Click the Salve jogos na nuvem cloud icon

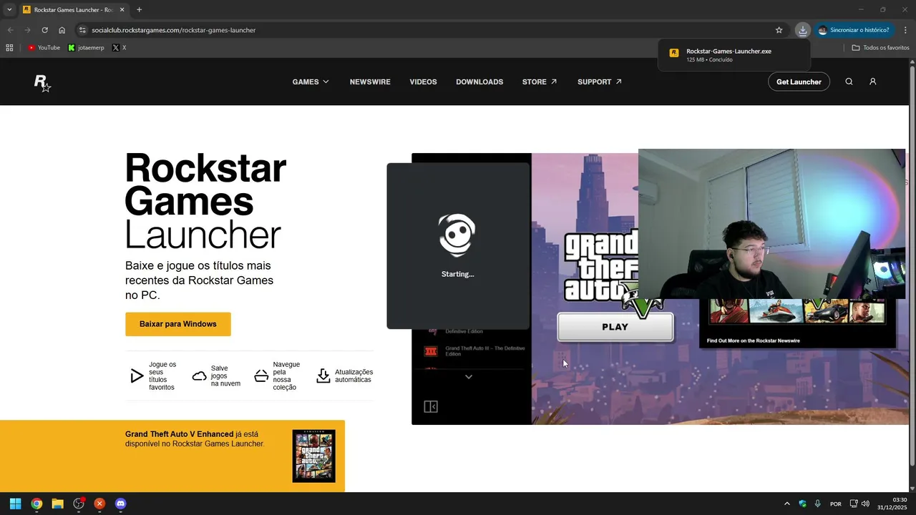(199, 376)
